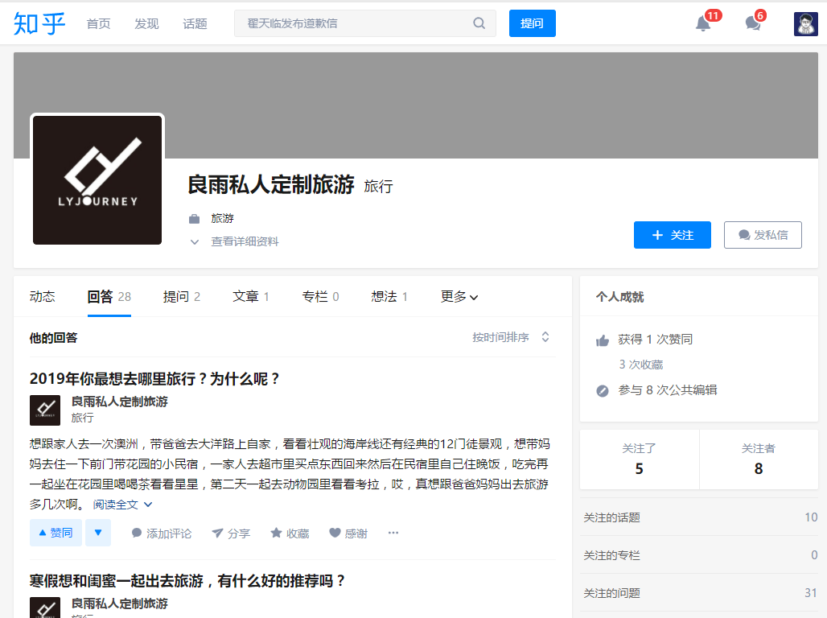Open the 话题 menu item in top bar
827x618 pixels.
(x=195, y=23)
